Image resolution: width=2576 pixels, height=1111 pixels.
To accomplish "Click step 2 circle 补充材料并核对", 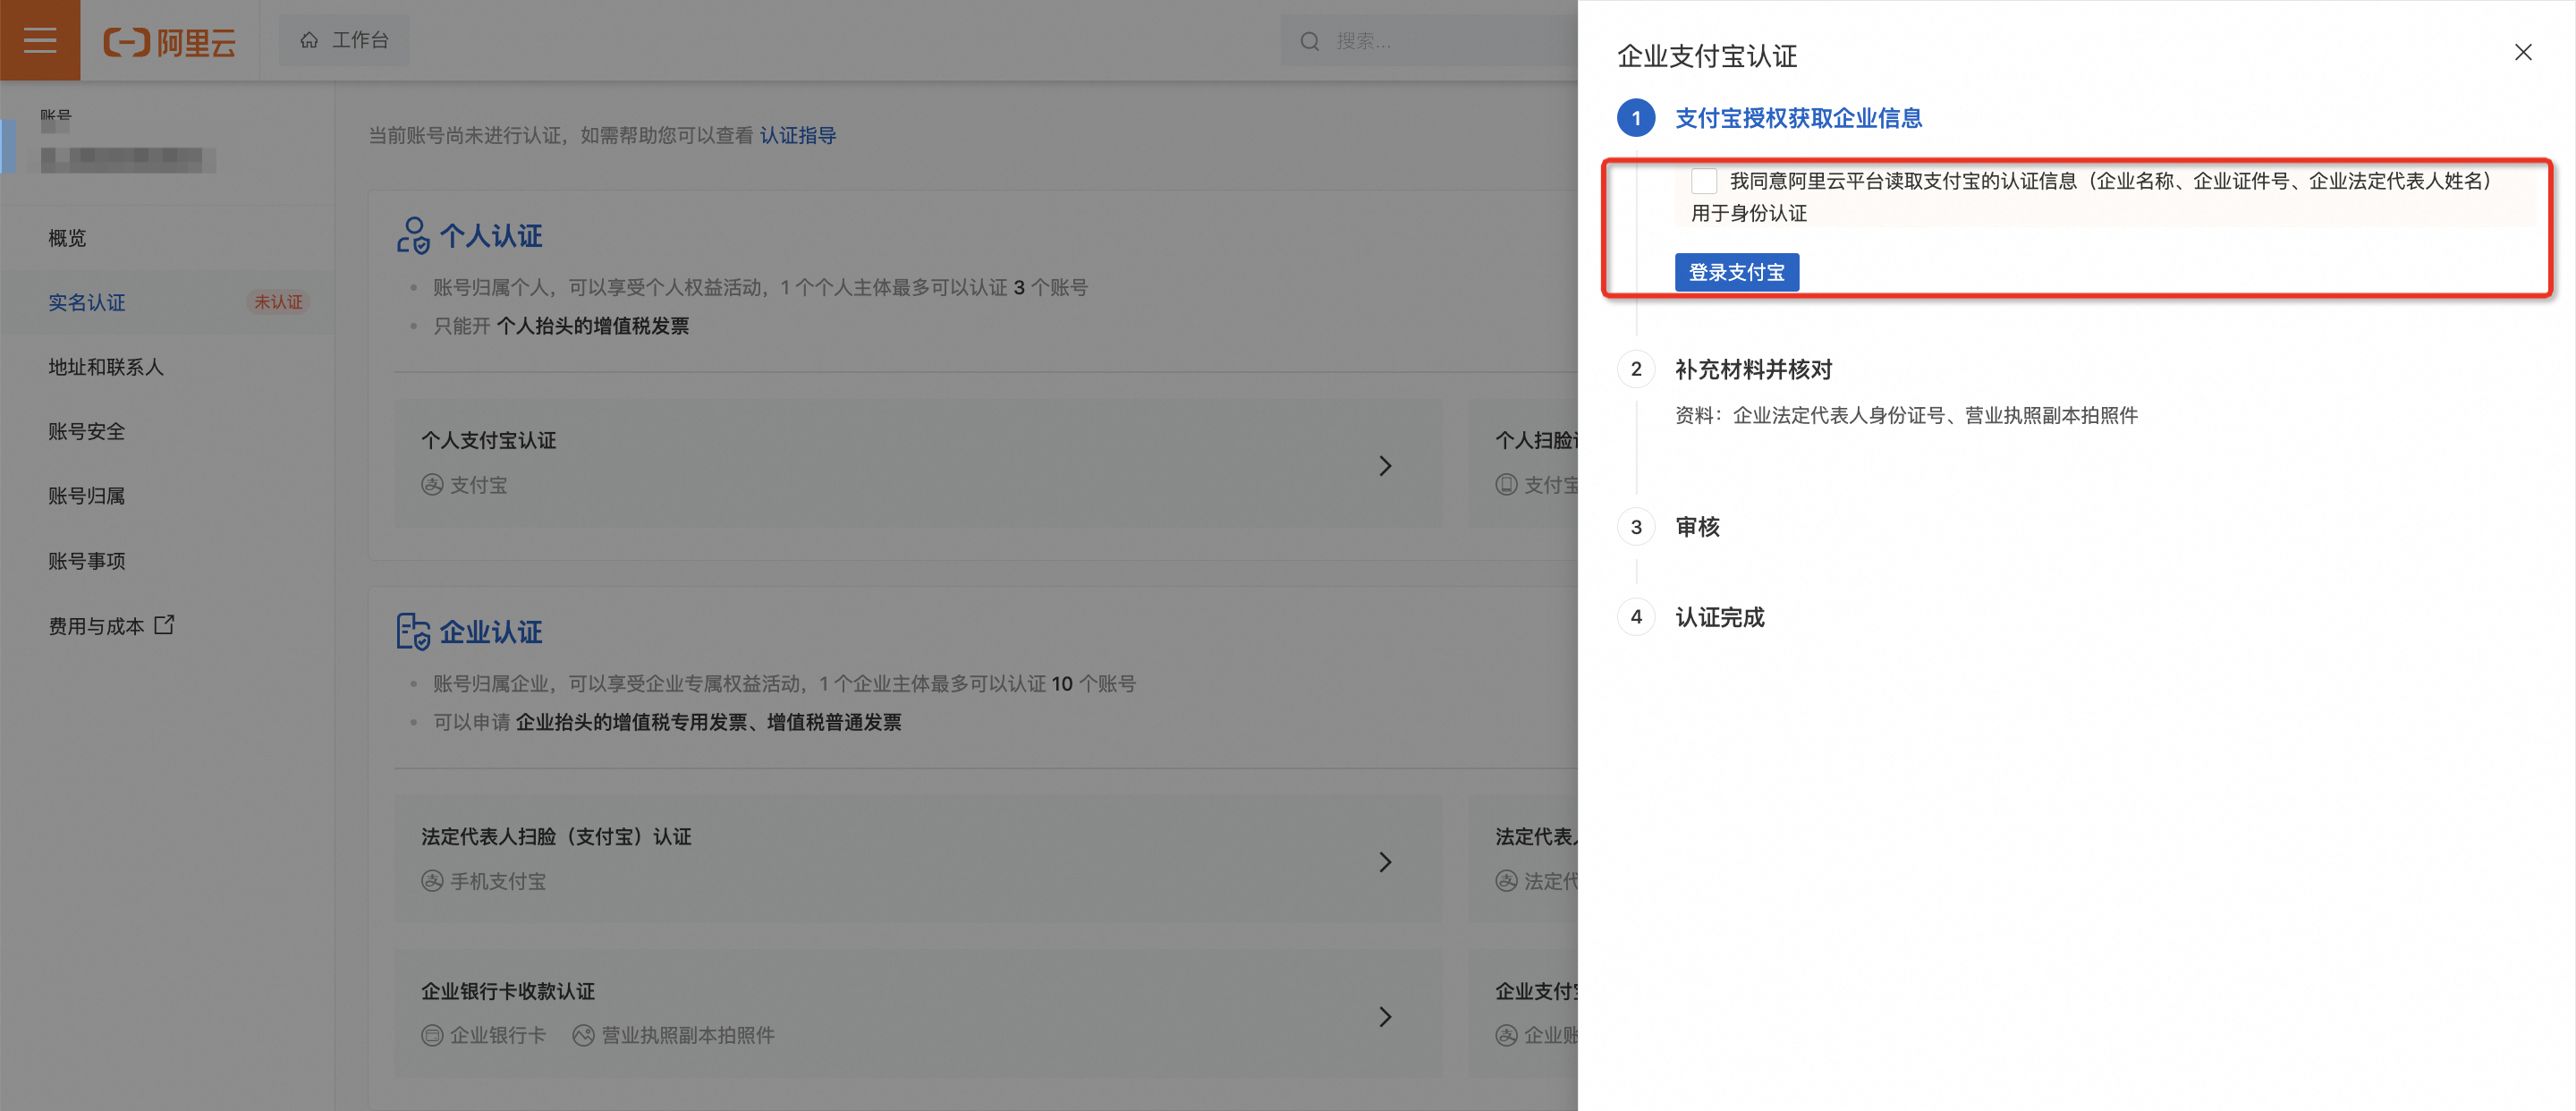I will coord(1636,369).
